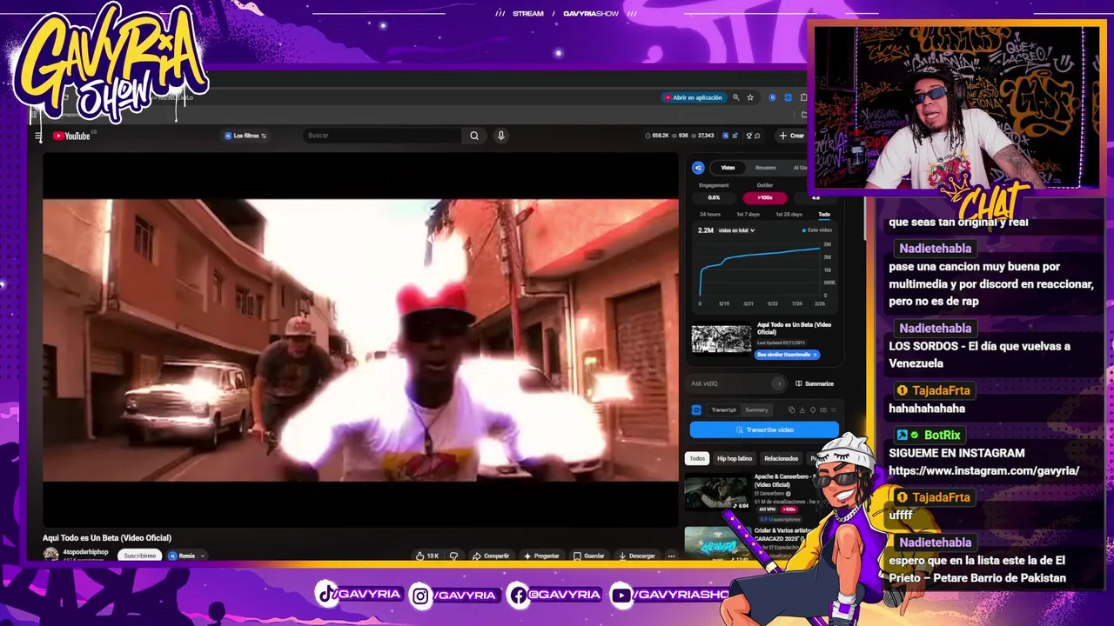This screenshot has height=626, width=1114.
Task: Submit the Ask vidIQ arrow button
Action: click(778, 383)
